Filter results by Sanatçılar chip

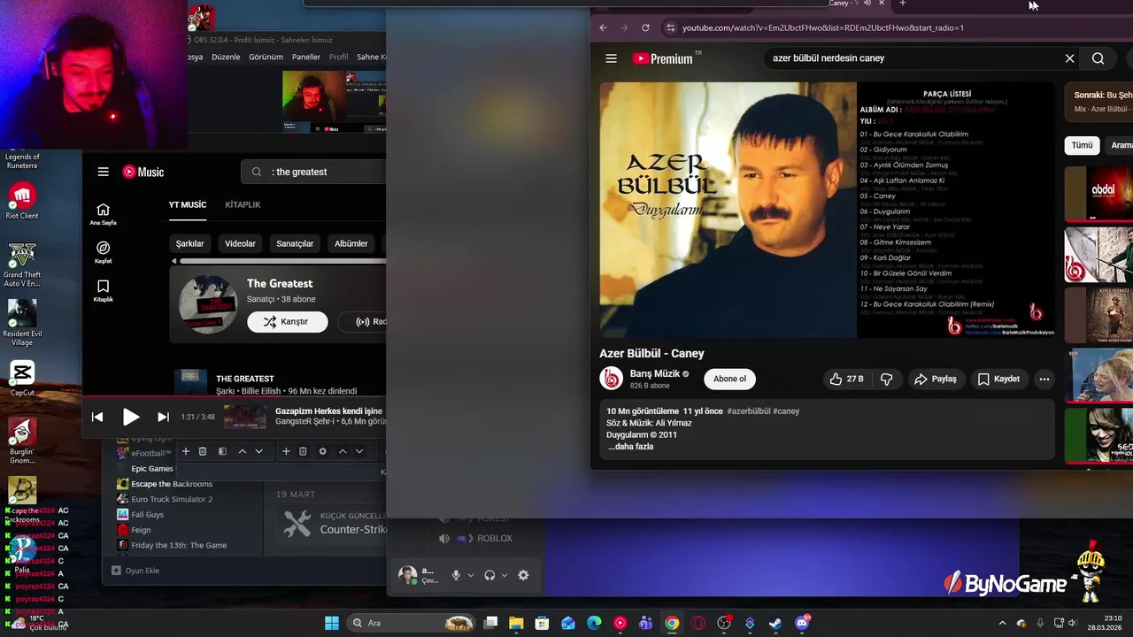tap(295, 243)
